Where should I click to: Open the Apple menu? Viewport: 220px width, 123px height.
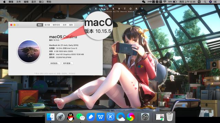click(4, 2)
